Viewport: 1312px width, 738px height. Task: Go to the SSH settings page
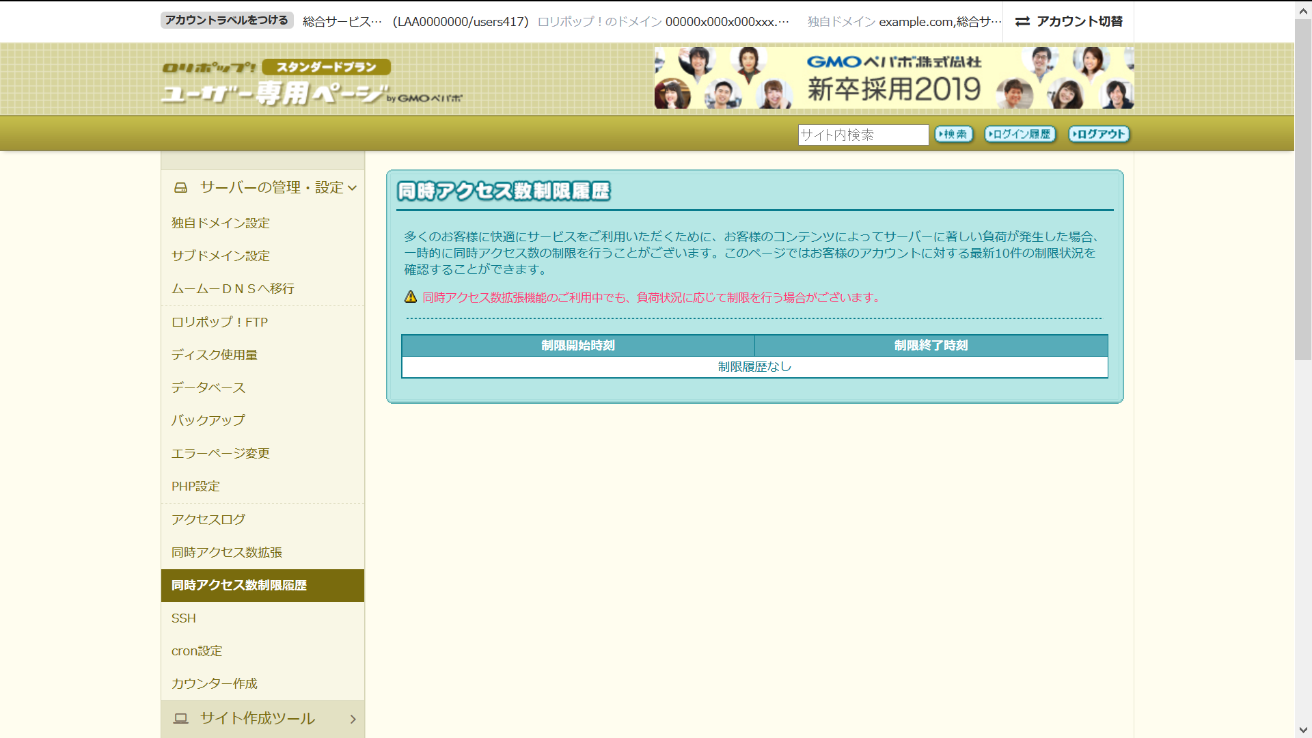click(x=184, y=618)
